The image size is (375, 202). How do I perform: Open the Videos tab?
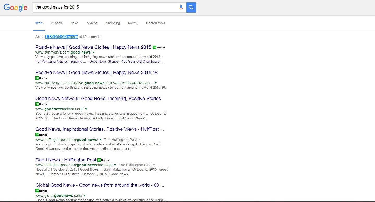(x=92, y=23)
